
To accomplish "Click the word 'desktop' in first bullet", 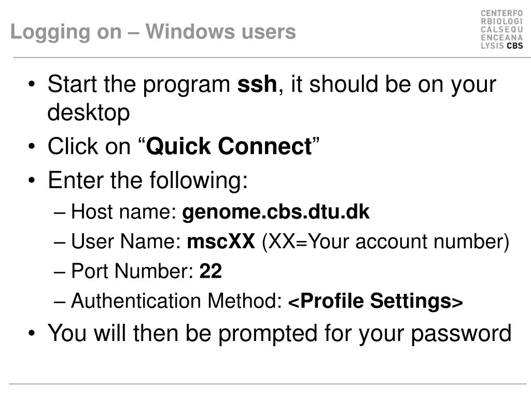I will 88,112.
